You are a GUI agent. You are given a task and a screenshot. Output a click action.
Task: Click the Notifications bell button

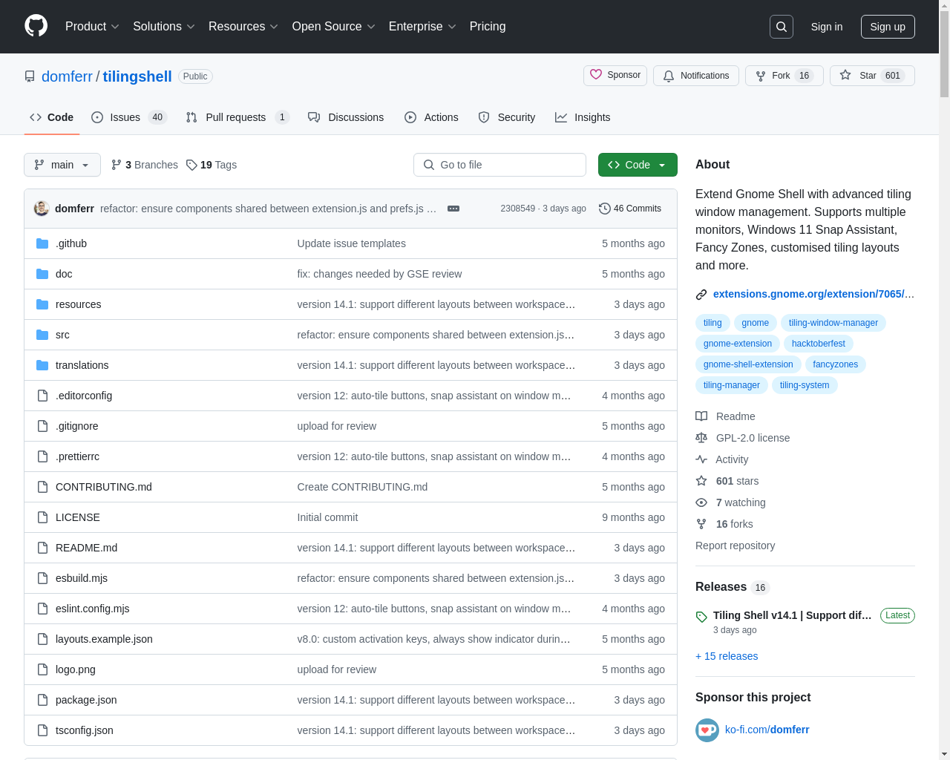coord(696,76)
